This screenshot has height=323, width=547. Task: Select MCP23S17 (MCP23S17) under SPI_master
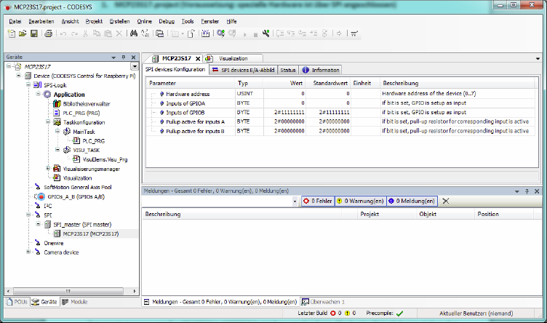point(91,234)
